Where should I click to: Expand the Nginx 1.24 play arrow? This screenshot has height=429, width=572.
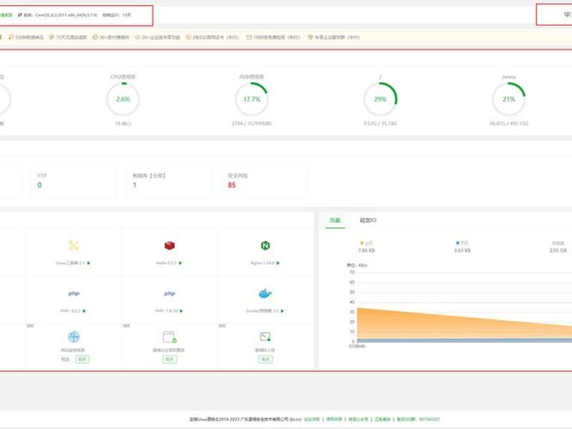[278, 263]
